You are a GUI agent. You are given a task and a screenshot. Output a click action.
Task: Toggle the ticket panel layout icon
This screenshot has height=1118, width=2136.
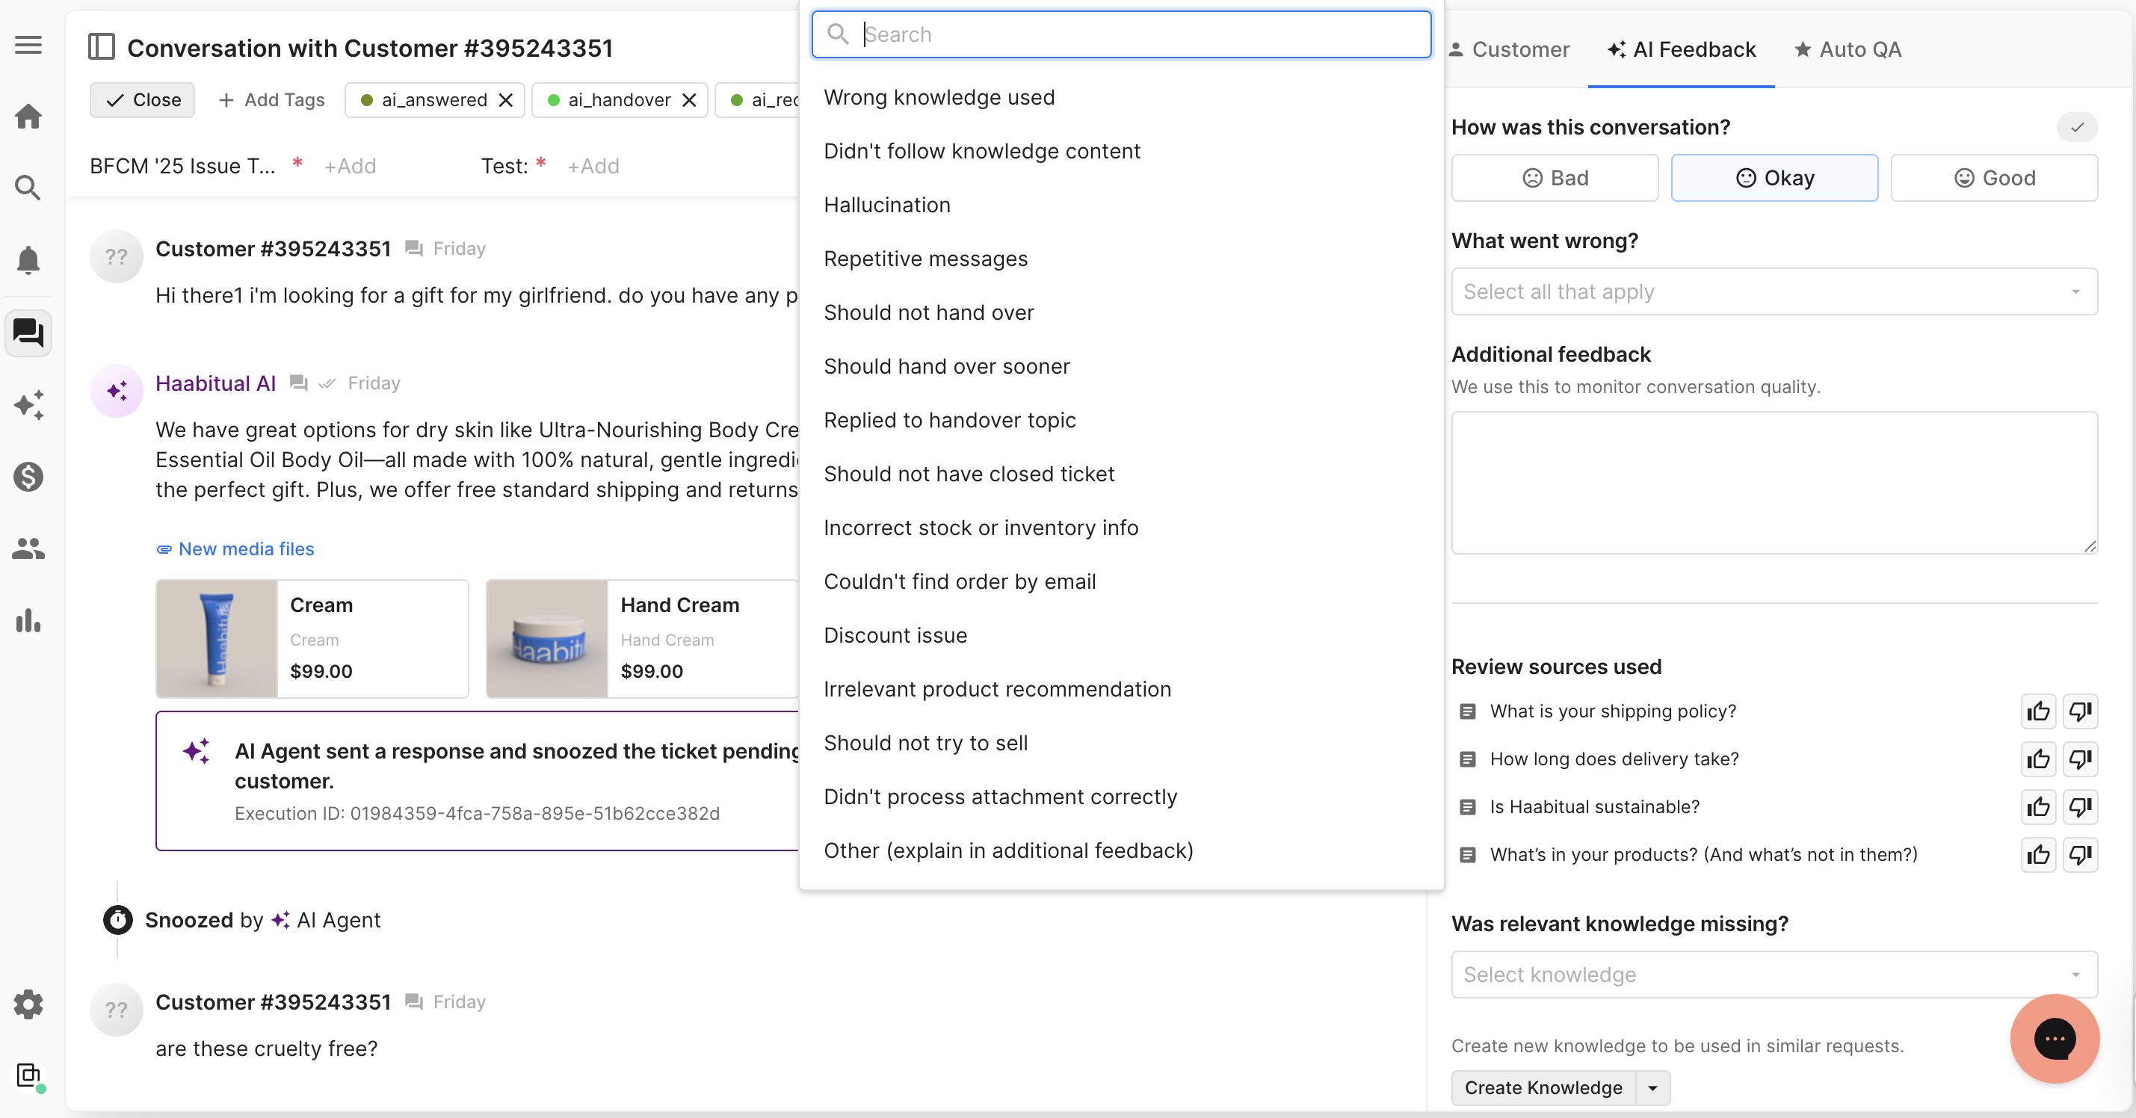point(101,47)
